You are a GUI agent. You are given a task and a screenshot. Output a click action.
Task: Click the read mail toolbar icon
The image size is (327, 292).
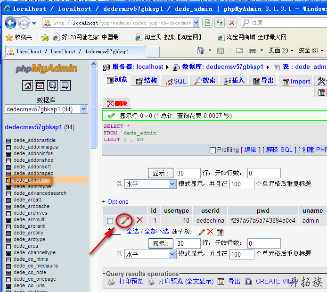coord(239,50)
